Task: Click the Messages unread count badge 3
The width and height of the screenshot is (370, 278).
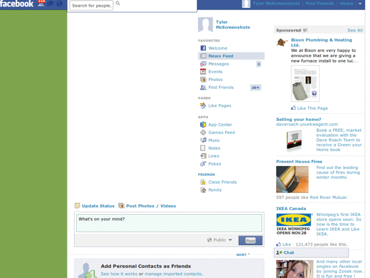Action: (x=259, y=64)
